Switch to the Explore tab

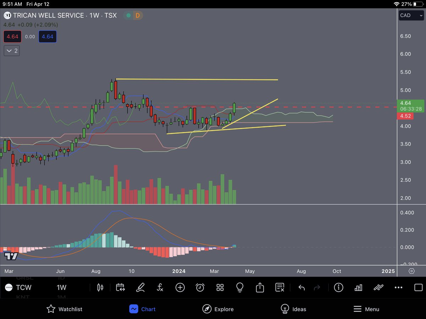218,309
